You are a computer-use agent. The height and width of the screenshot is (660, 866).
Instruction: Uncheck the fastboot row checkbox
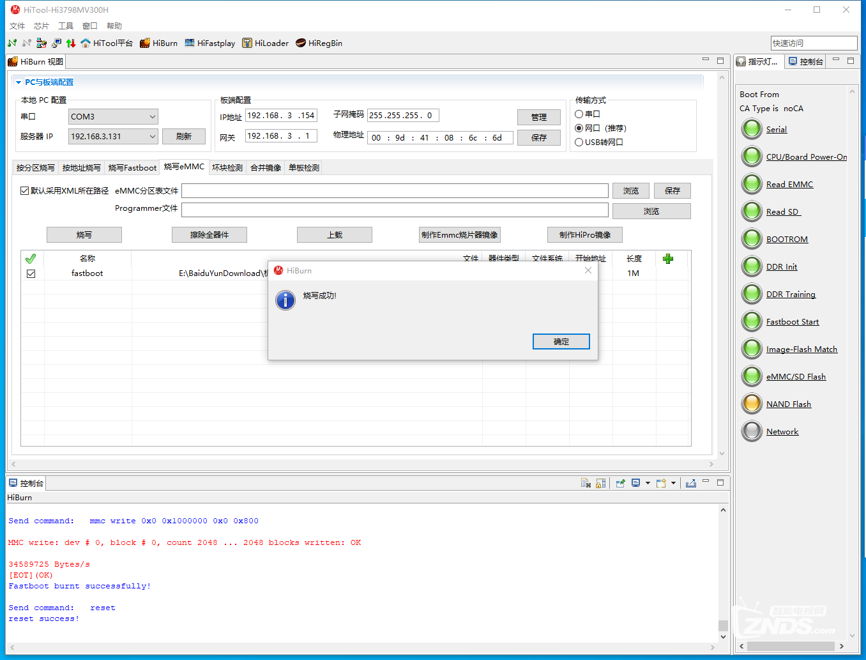(x=31, y=273)
